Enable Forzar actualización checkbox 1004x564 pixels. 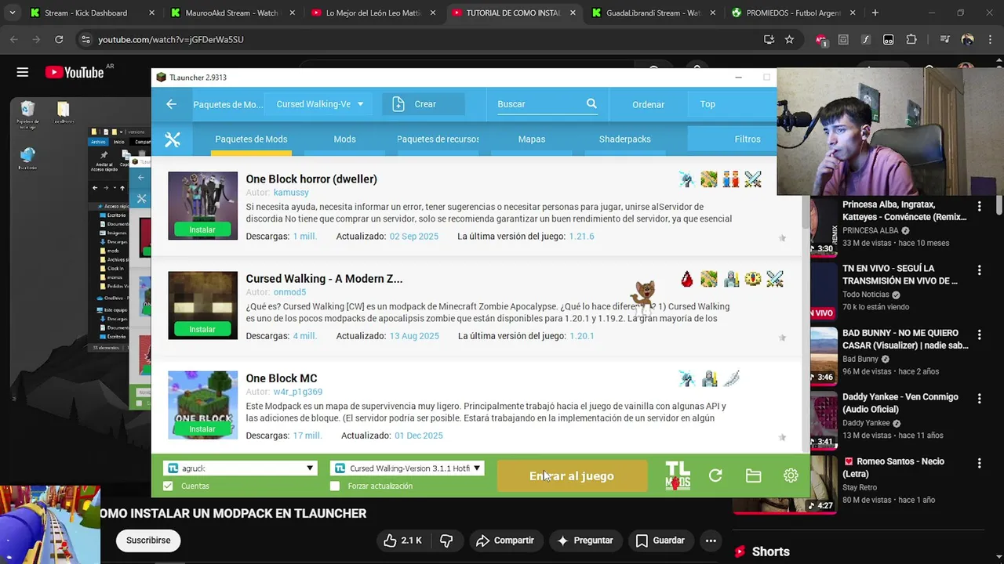(335, 486)
